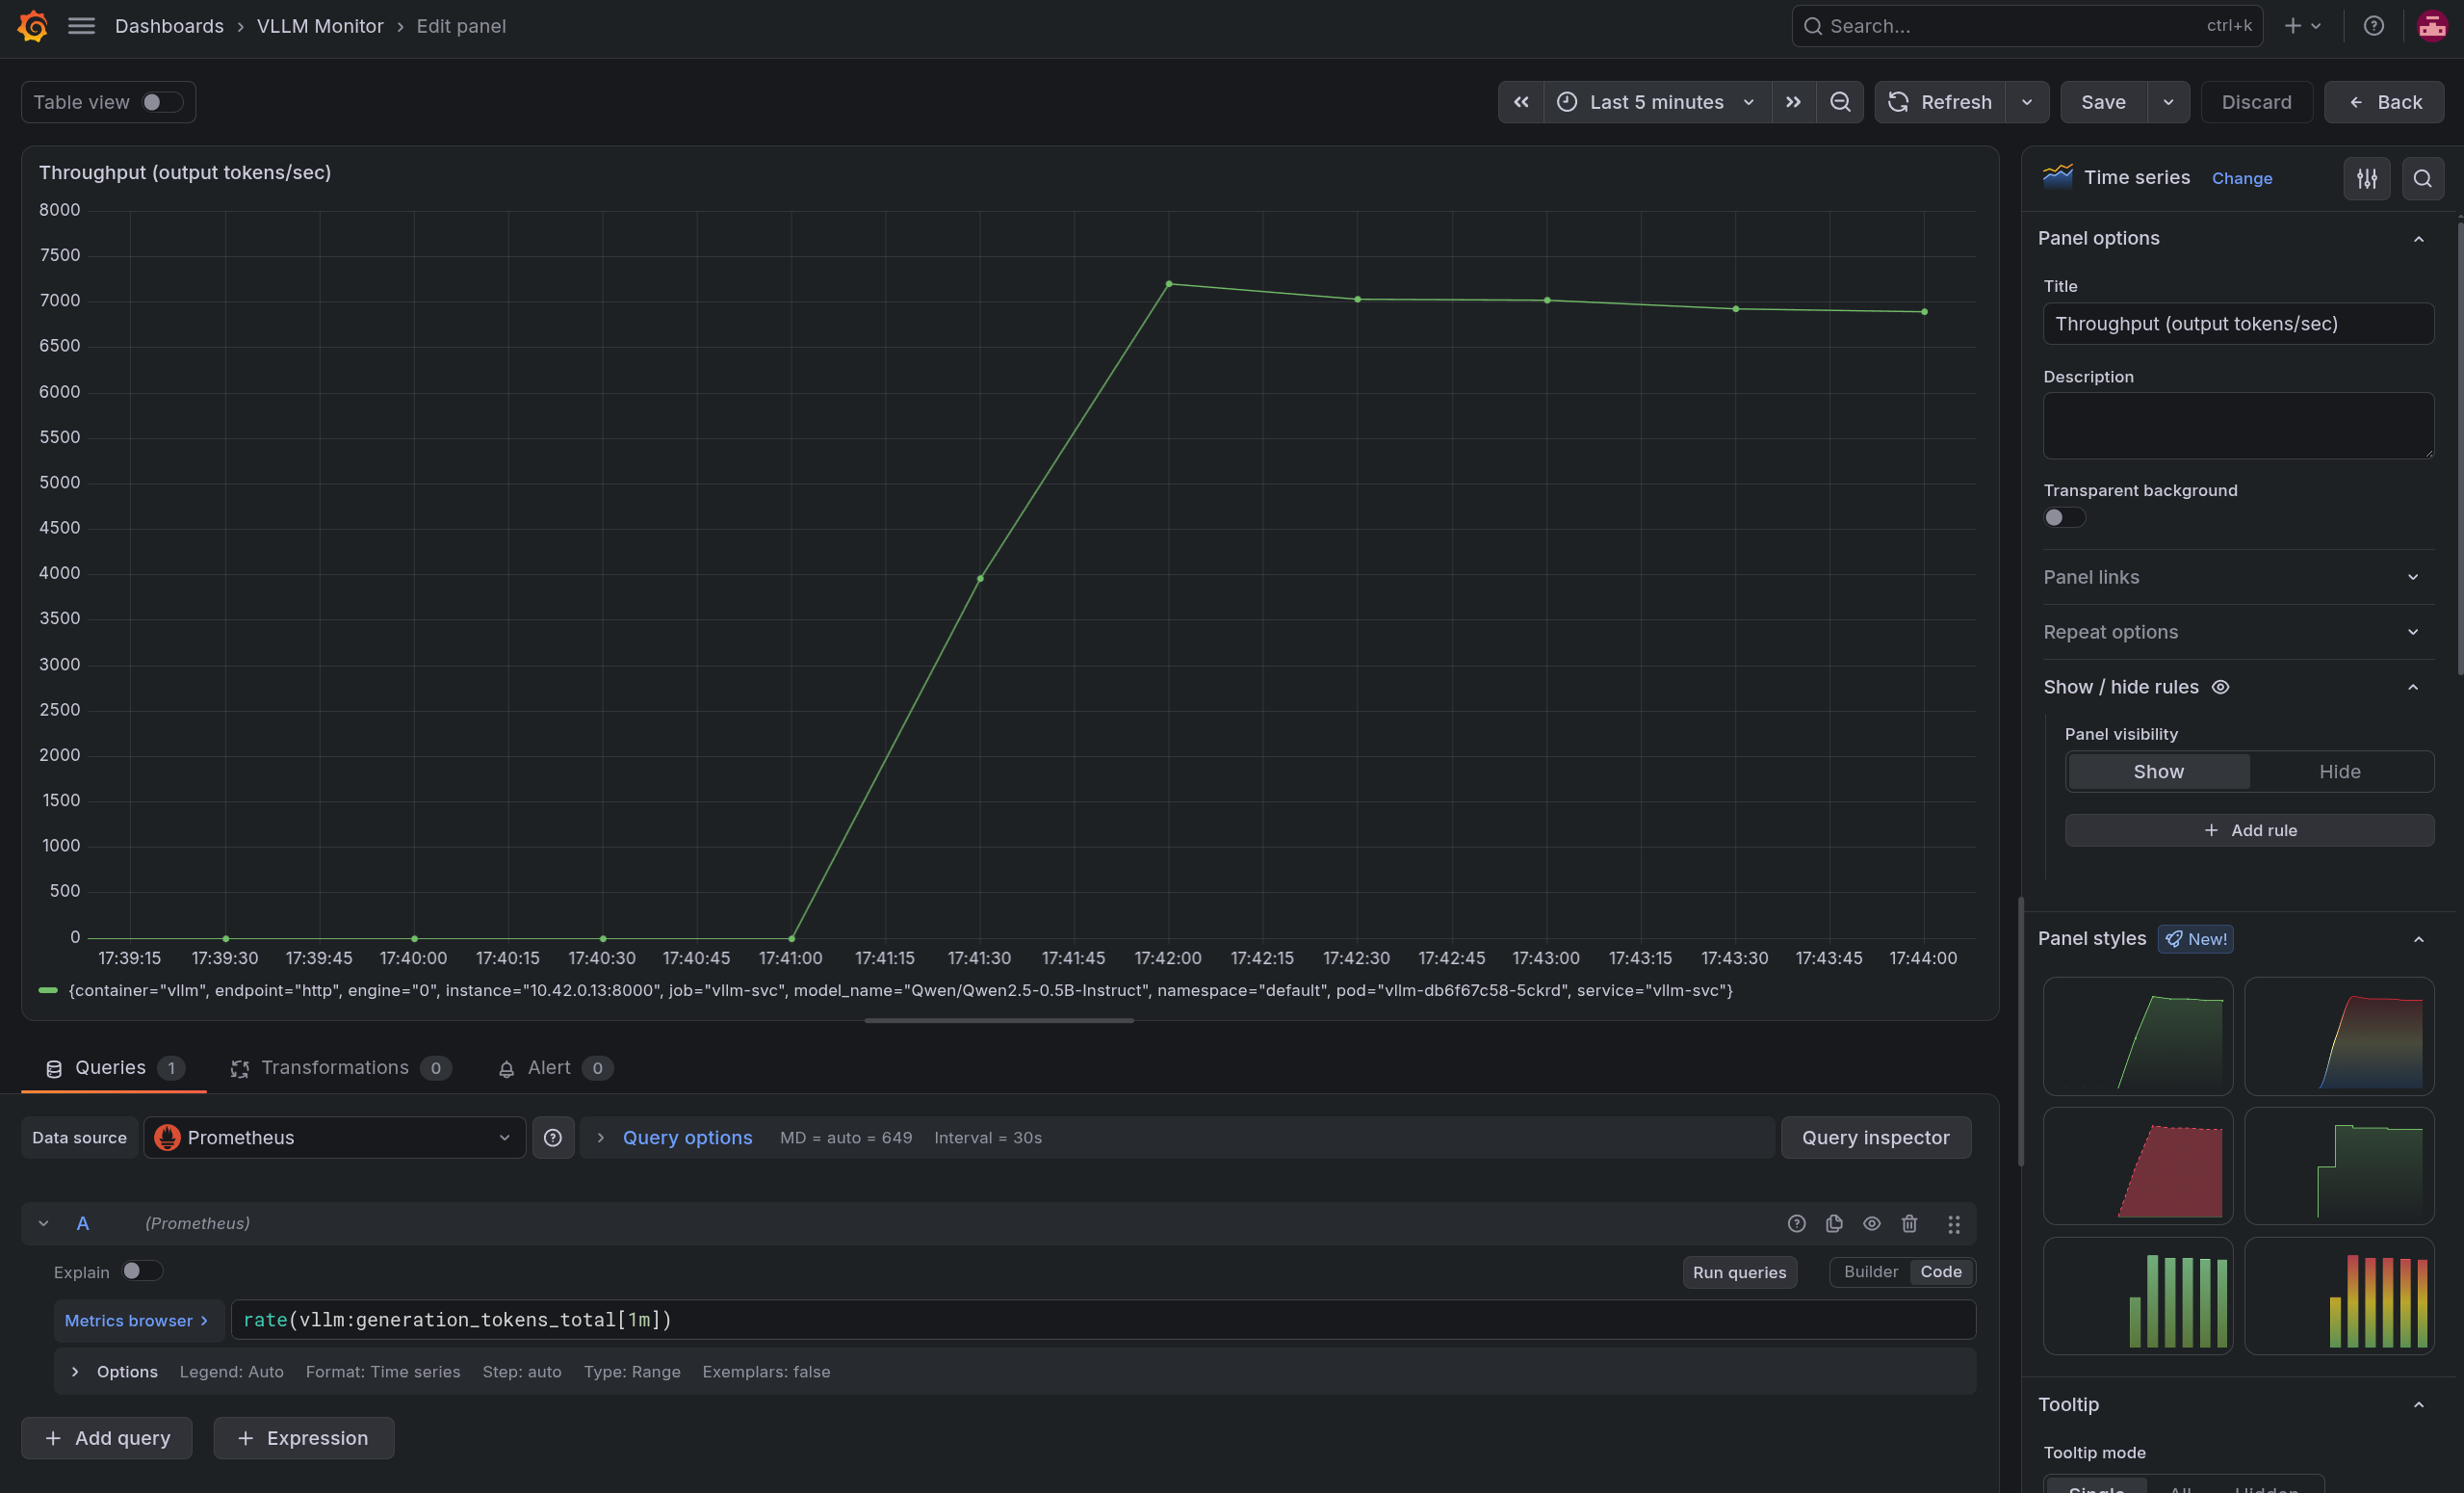Viewport: 2464px width, 1493px height.
Task: Switch query editor to Code mode
Action: (1940, 1271)
